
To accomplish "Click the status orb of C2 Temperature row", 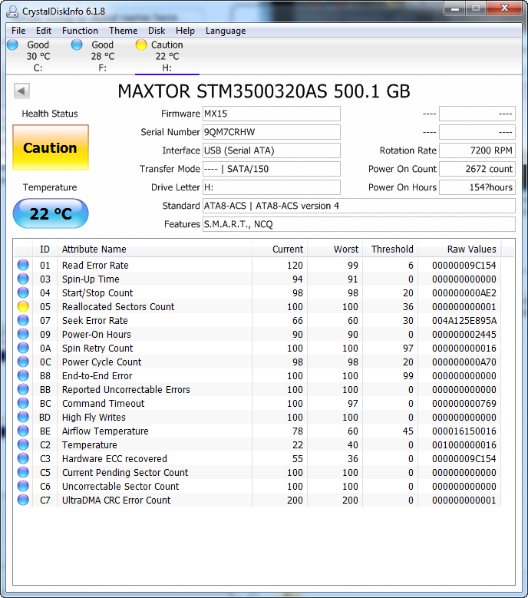I will [23, 444].
